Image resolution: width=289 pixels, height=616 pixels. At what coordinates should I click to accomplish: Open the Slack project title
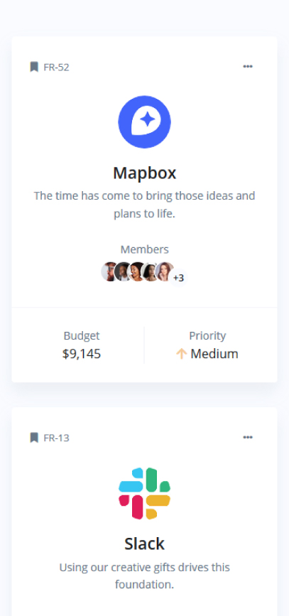pos(145,544)
